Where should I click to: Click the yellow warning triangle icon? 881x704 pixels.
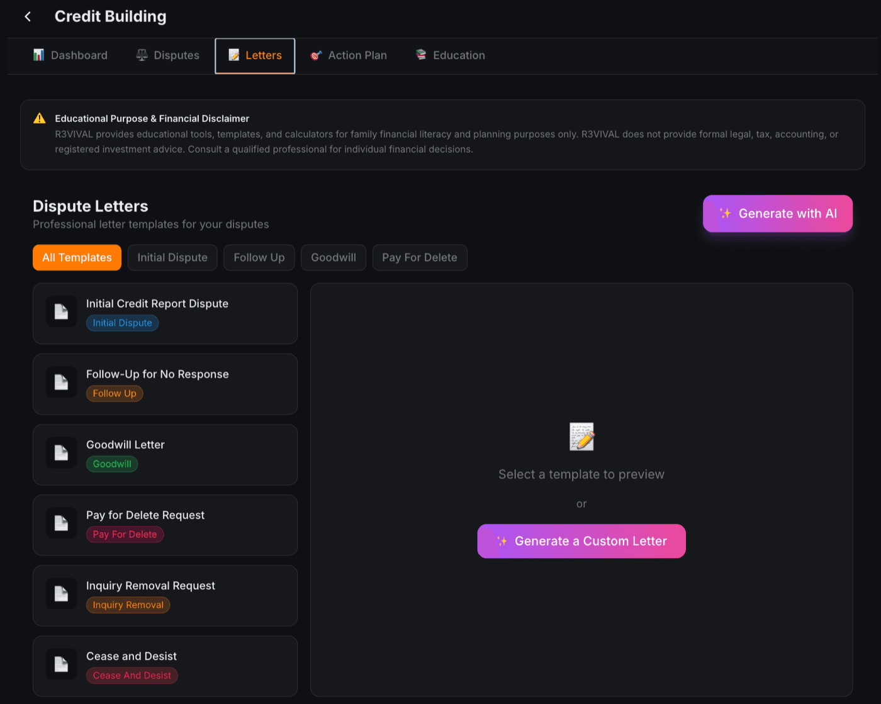40,118
